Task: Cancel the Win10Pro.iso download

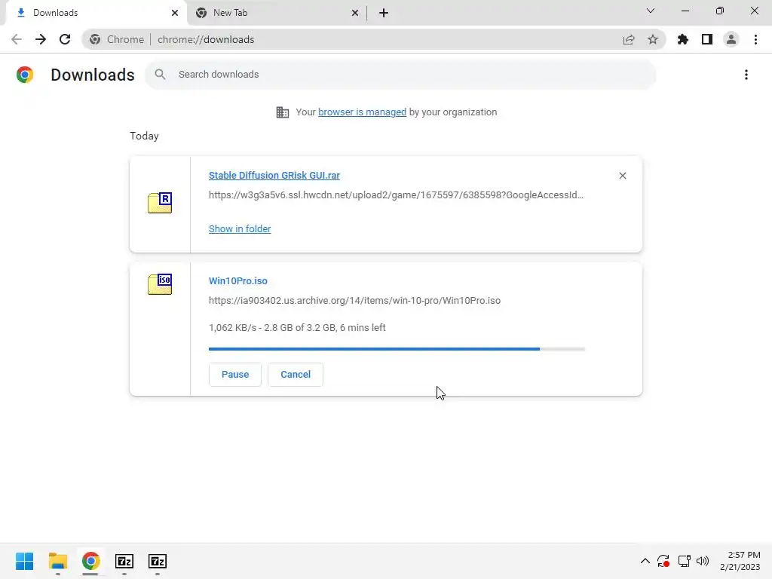Action: [296, 375]
